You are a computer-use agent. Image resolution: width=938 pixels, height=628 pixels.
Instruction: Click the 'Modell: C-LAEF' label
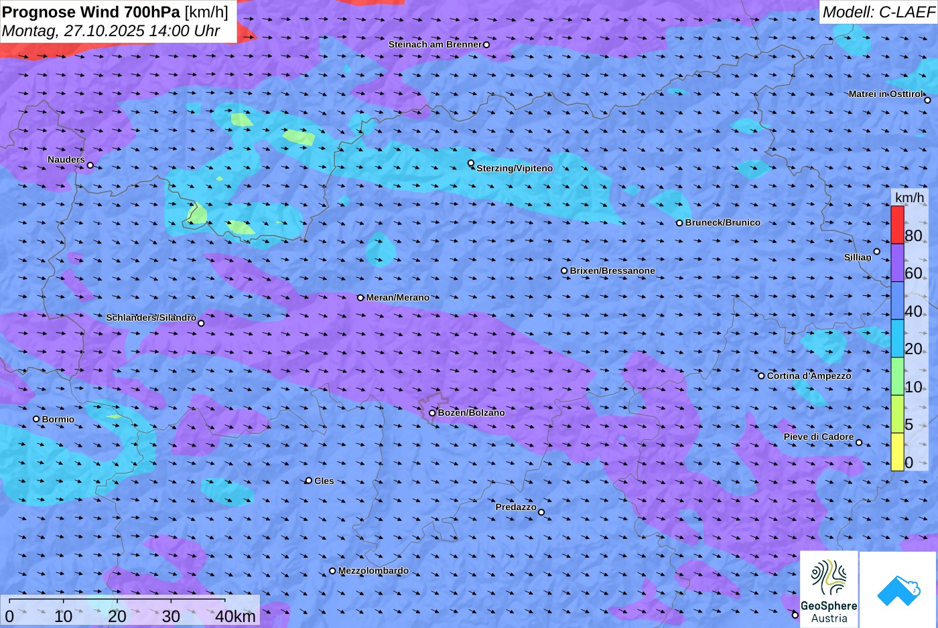[x=878, y=12]
